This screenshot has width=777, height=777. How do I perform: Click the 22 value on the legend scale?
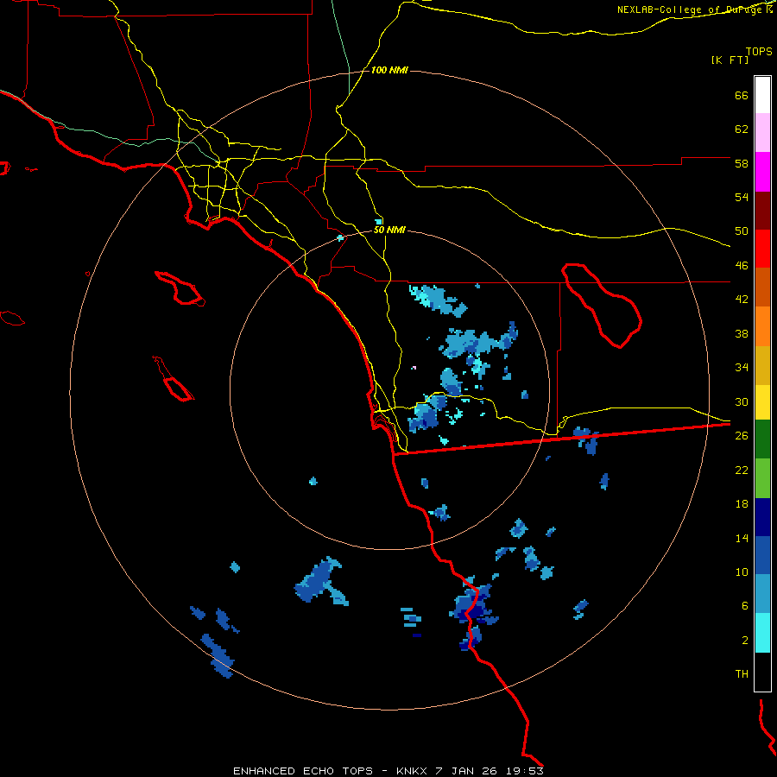[x=742, y=470]
